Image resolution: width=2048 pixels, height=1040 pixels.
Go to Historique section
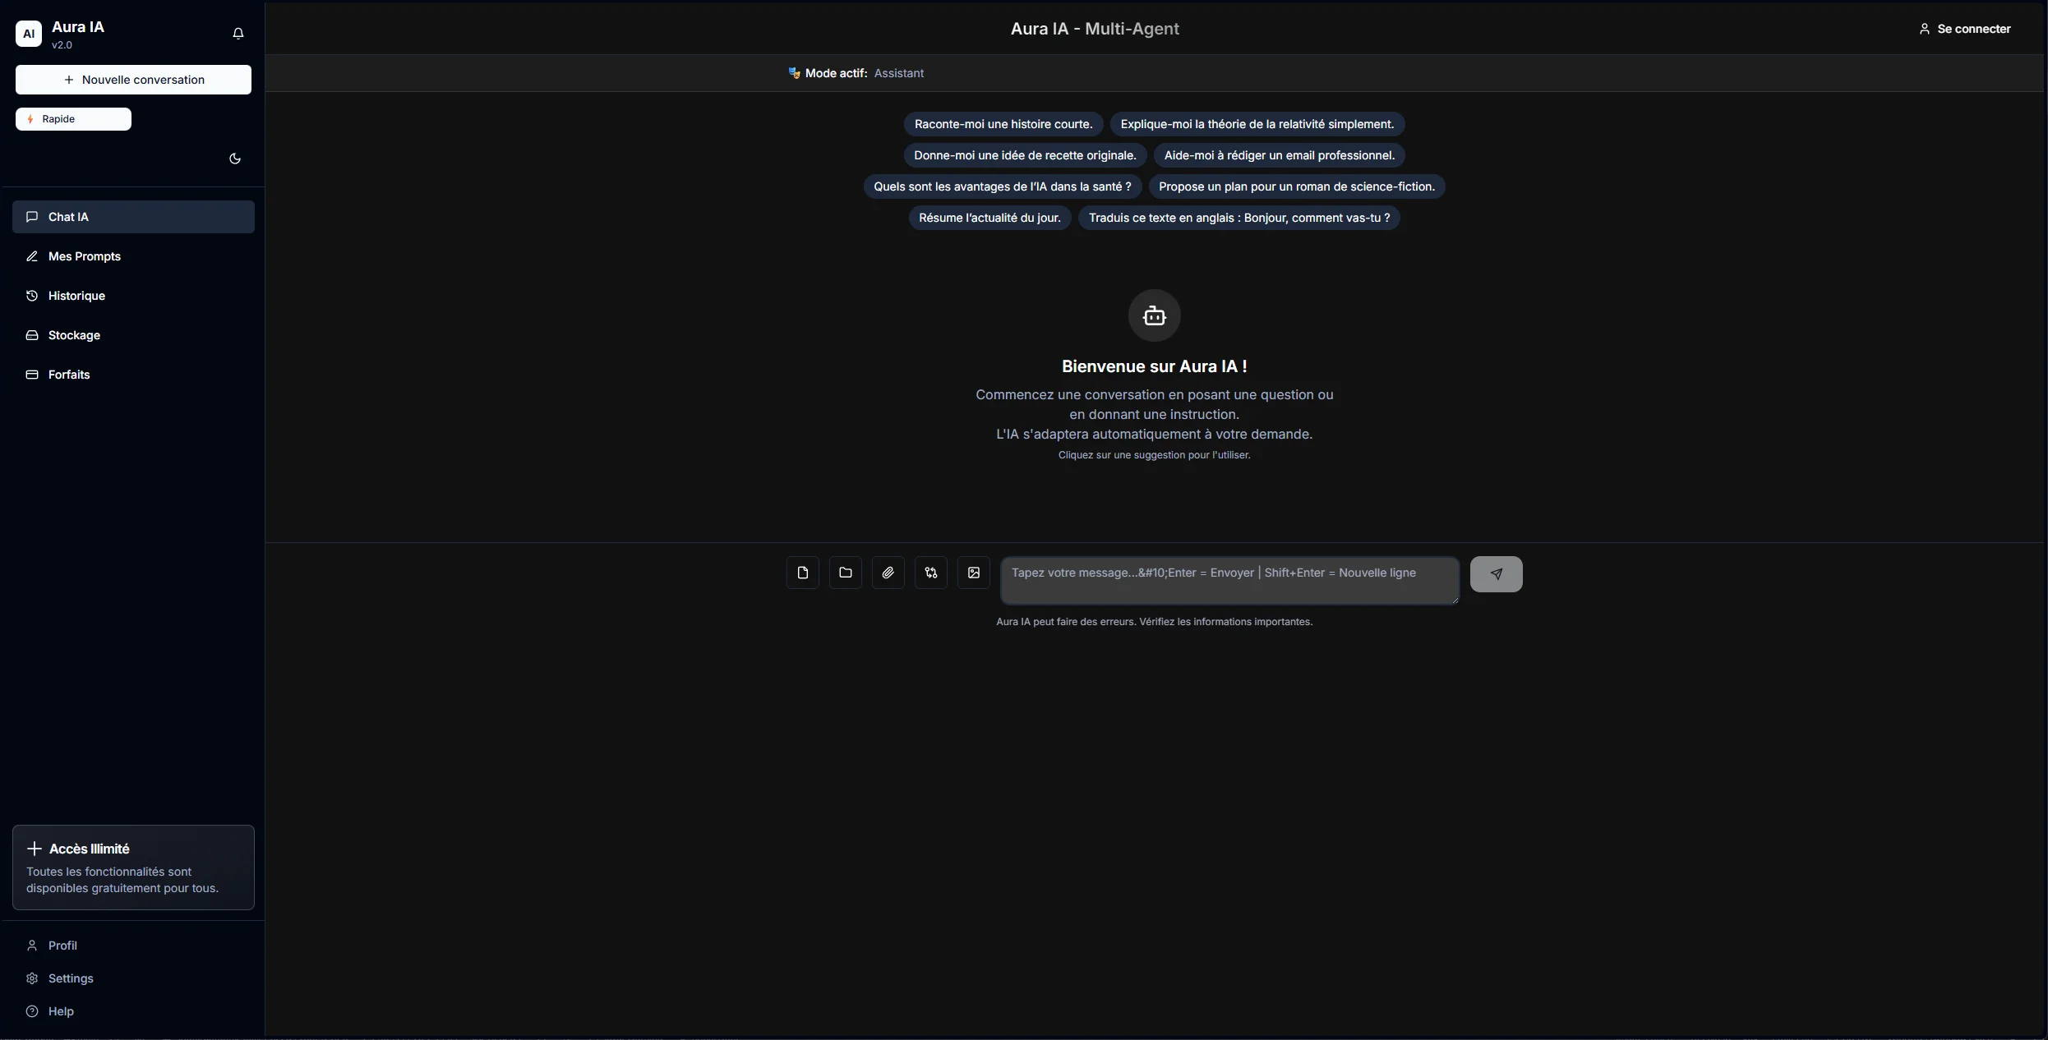point(76,296)
